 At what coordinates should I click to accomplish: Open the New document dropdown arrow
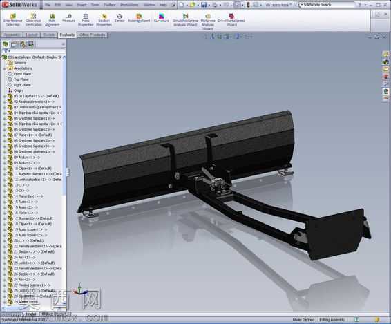pyautogui.click(x=187, y=5)
